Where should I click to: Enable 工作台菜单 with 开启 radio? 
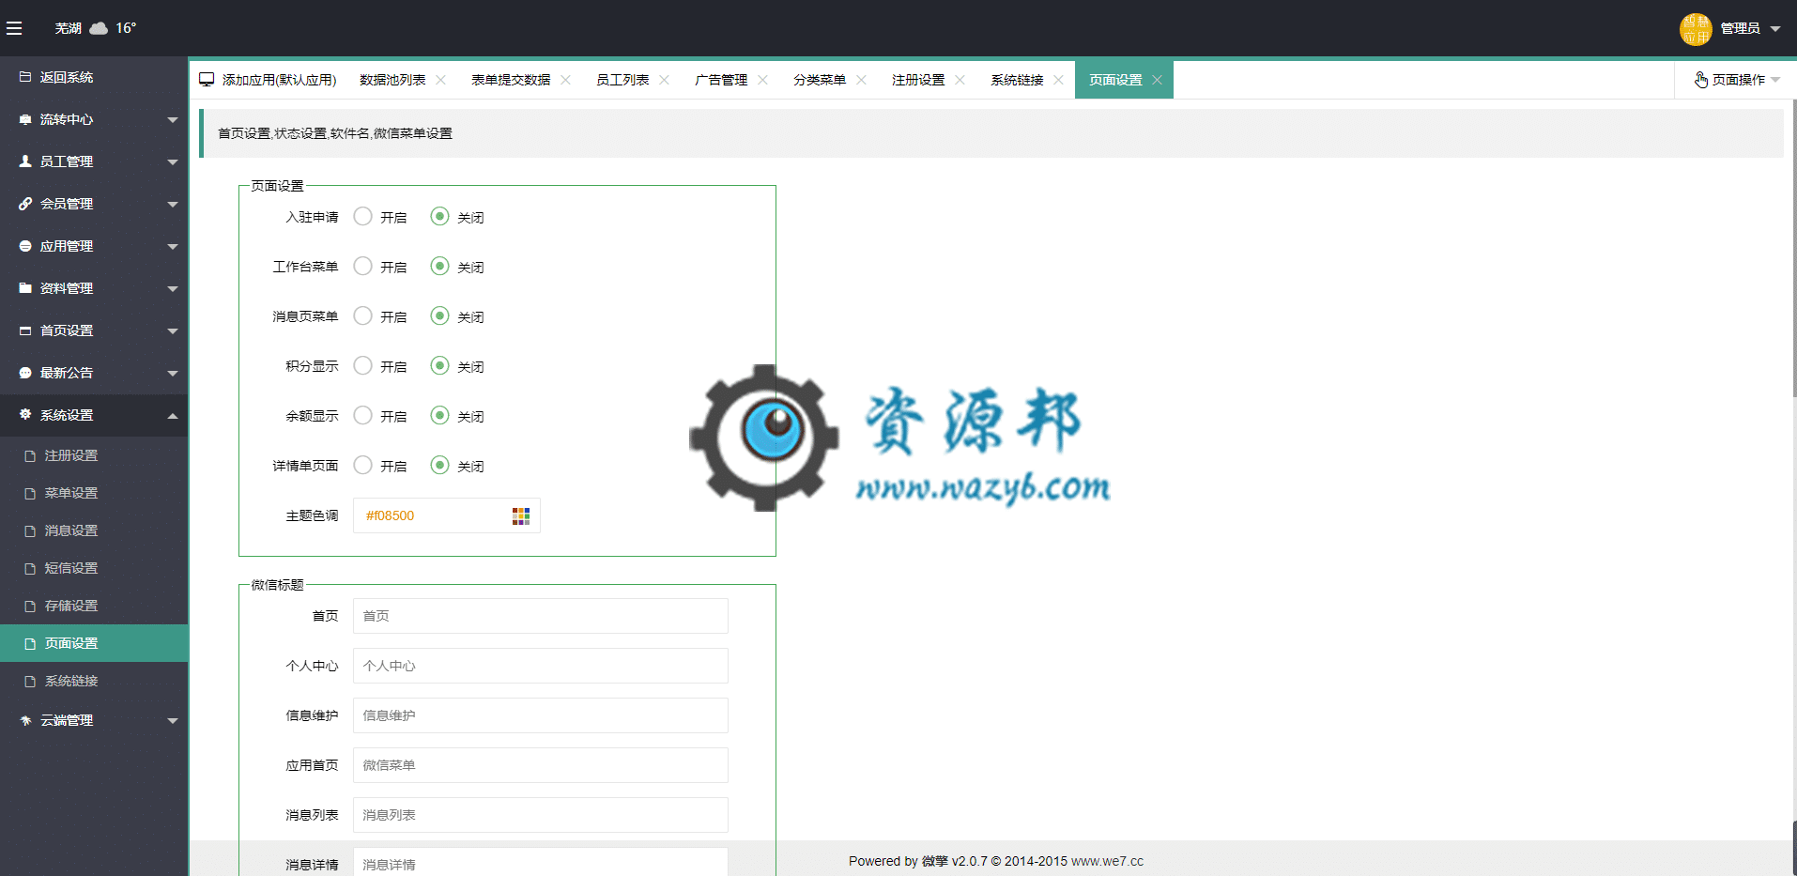(362, 267)
